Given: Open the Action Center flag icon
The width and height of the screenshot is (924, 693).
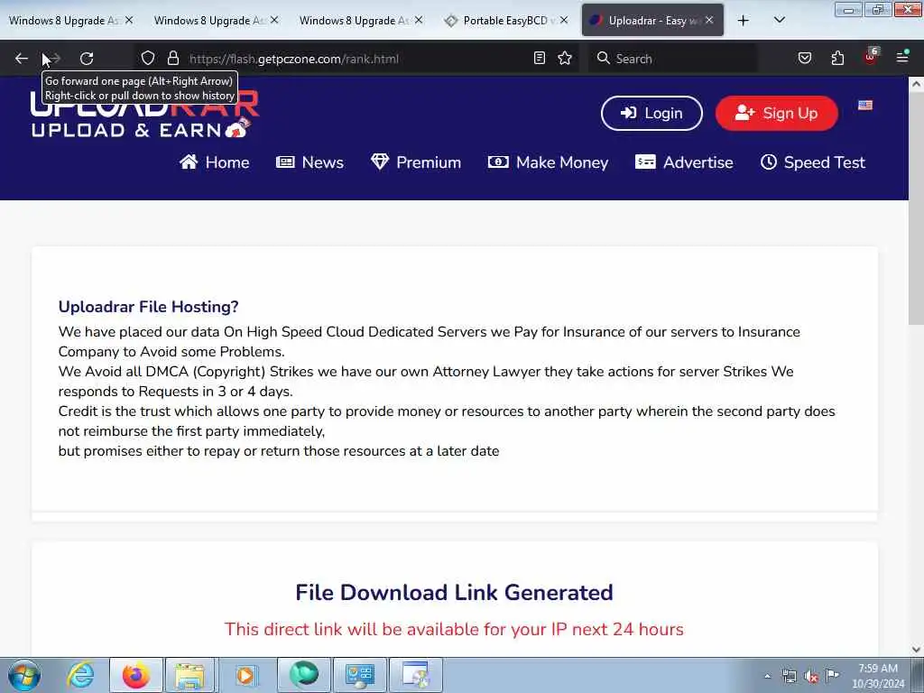Looking at the screenshot, I should [832, 675].
